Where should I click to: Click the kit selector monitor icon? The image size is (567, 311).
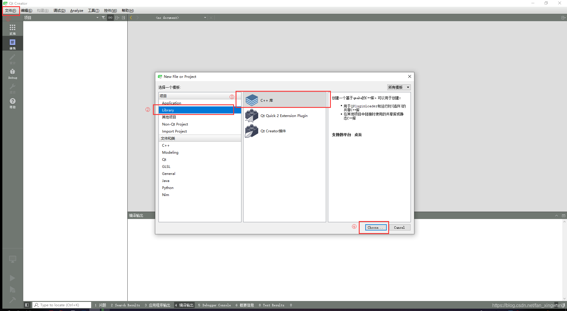point(12,259)
